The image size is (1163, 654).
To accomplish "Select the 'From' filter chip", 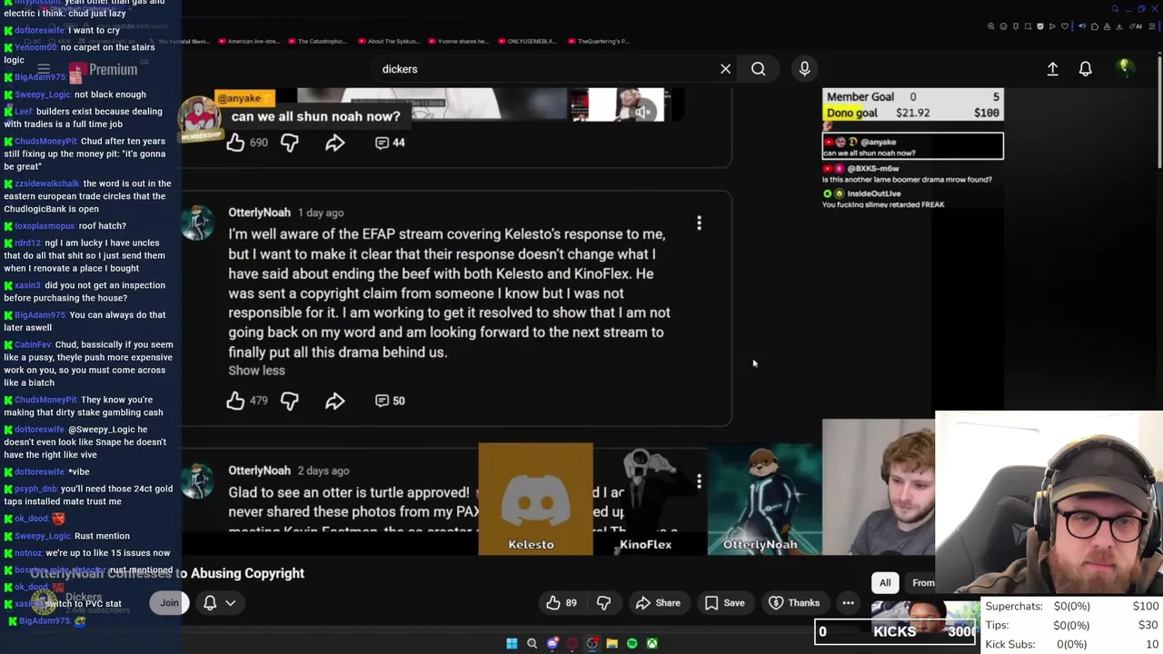I will coord(921,583).
